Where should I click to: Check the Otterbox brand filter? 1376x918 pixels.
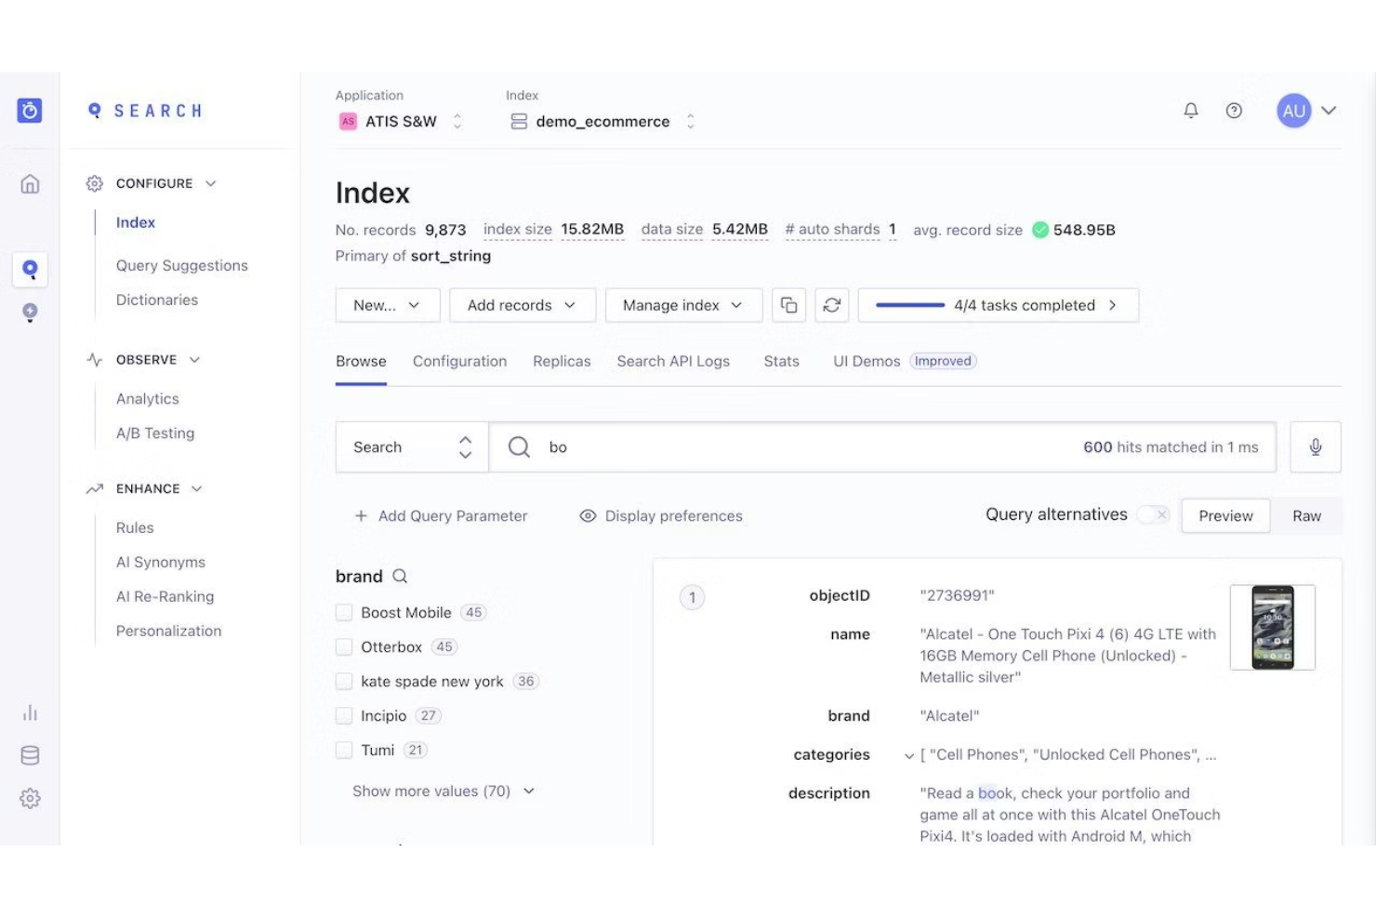click(343, 646)
